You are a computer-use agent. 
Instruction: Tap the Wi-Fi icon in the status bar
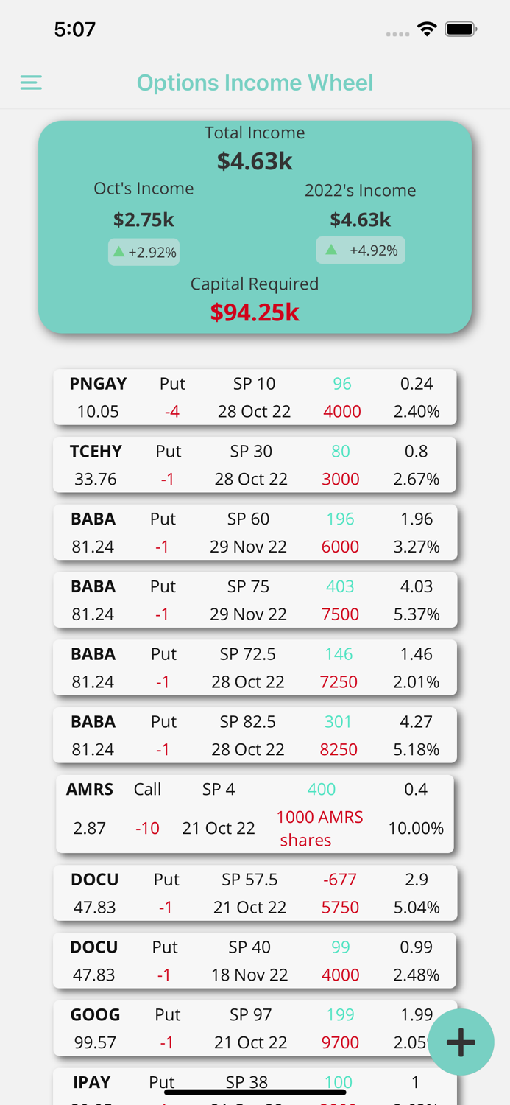coord(428,29)
